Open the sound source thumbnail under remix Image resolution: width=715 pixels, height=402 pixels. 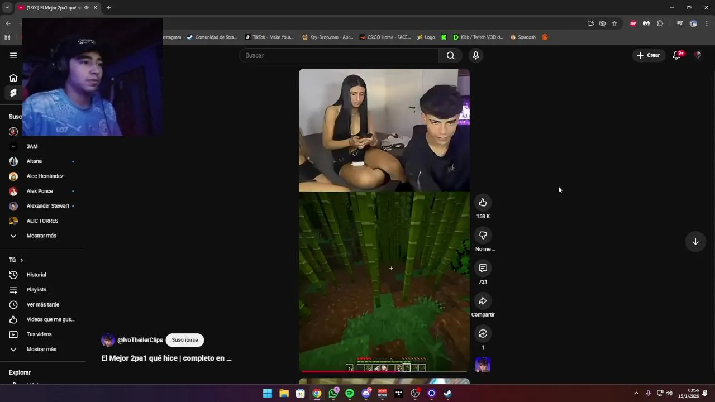(483, 365)
